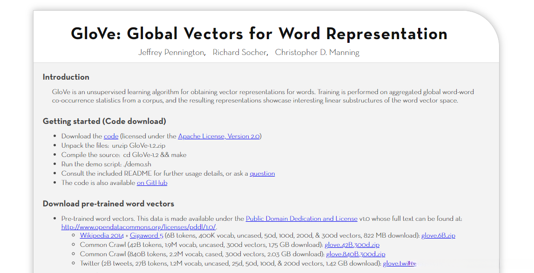Click the 'Introduction' heading
Screen dimensions: 534x273
pyautogui.click(x=66, y=77)
